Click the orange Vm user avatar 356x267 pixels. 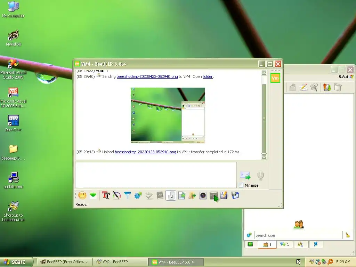pyautogui.click(x=275, y=78)
